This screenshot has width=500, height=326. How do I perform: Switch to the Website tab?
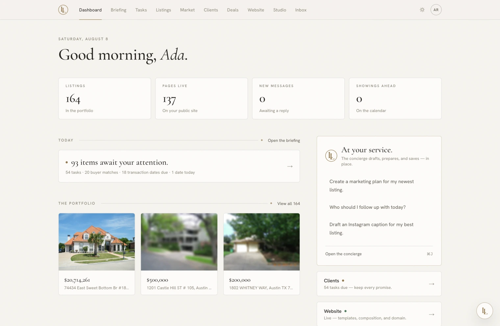(256, 10)
